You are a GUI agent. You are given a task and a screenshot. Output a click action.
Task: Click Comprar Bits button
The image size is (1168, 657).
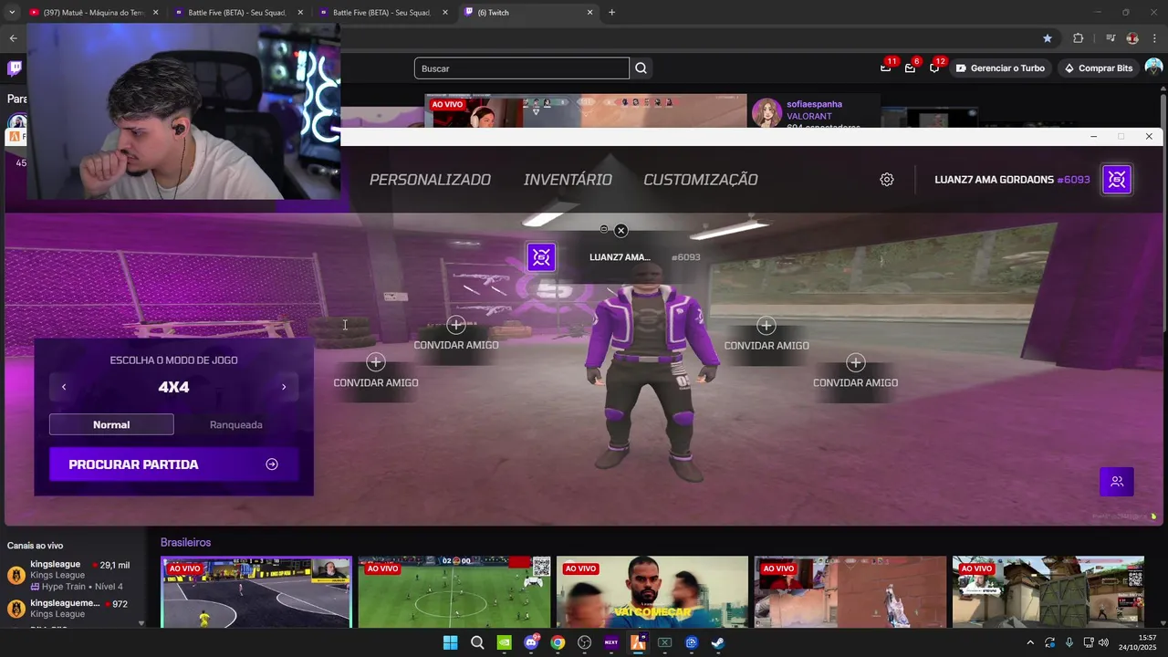pos(1098,68)
